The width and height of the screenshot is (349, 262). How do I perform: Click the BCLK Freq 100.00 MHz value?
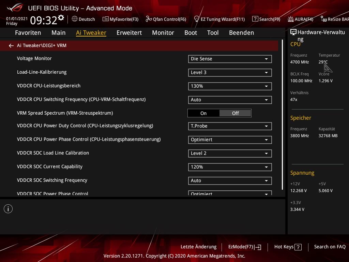pyautogui.click(x=301, y=81)
